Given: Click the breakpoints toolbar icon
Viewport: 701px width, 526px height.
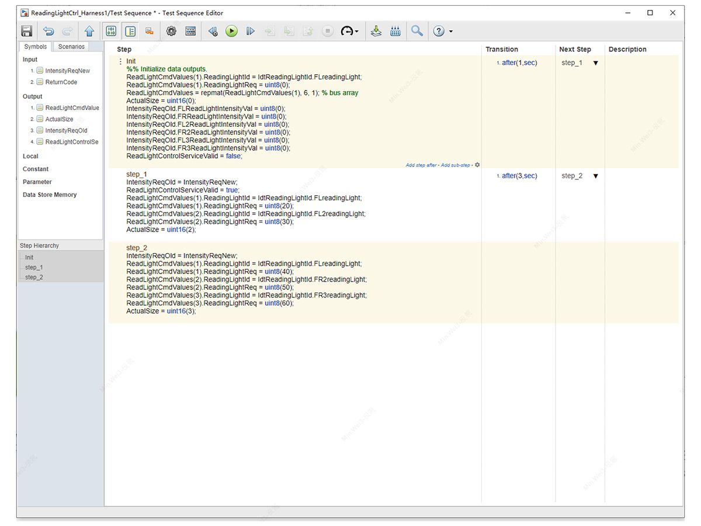Looking at the screenshot, I should click(395, 31).
